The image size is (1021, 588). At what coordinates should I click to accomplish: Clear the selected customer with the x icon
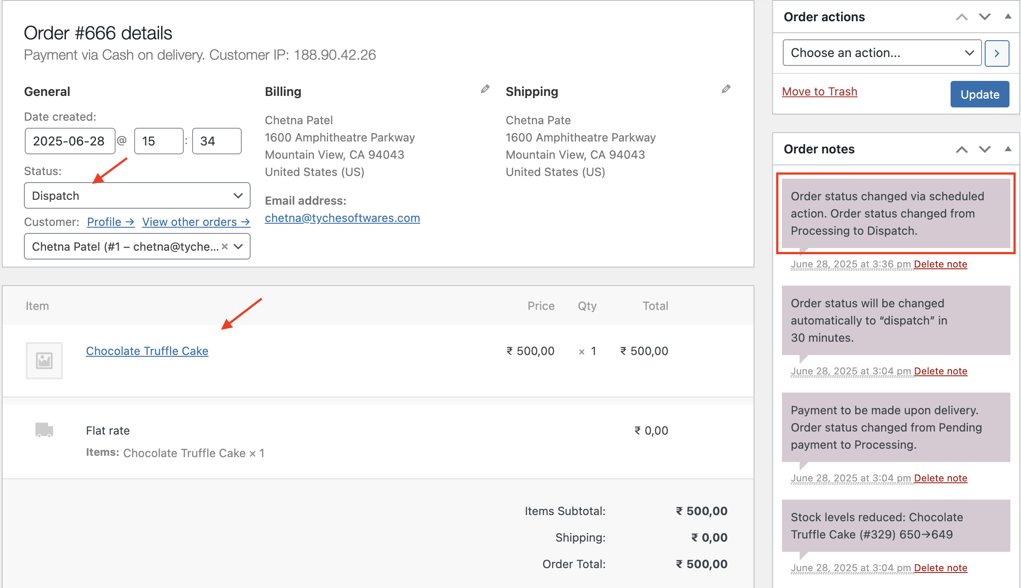pyautogui.click(x=225, y=247)
